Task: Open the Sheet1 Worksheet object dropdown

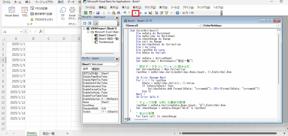Action: pos(117,64)
